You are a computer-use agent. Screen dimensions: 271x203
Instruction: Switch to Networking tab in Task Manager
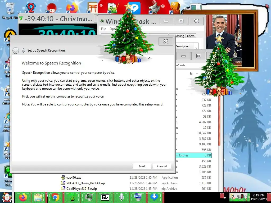[x=179, y=36]
